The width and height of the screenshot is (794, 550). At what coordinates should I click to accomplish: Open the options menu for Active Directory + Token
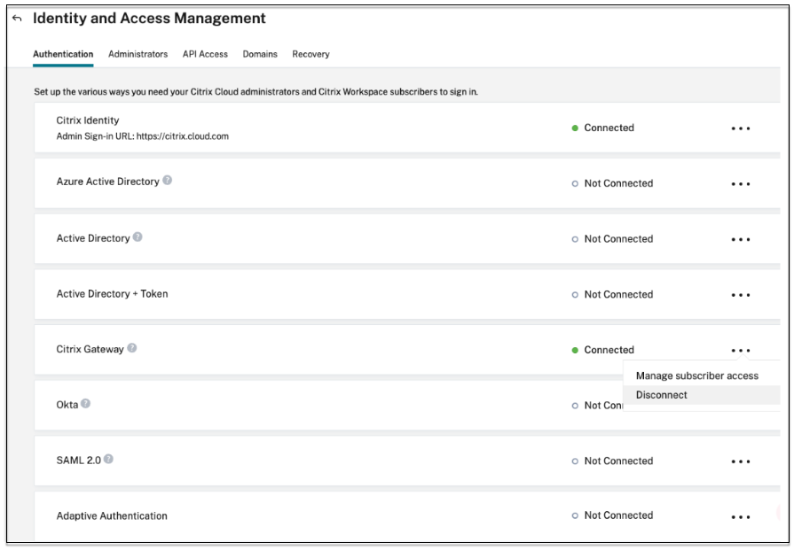741,295
